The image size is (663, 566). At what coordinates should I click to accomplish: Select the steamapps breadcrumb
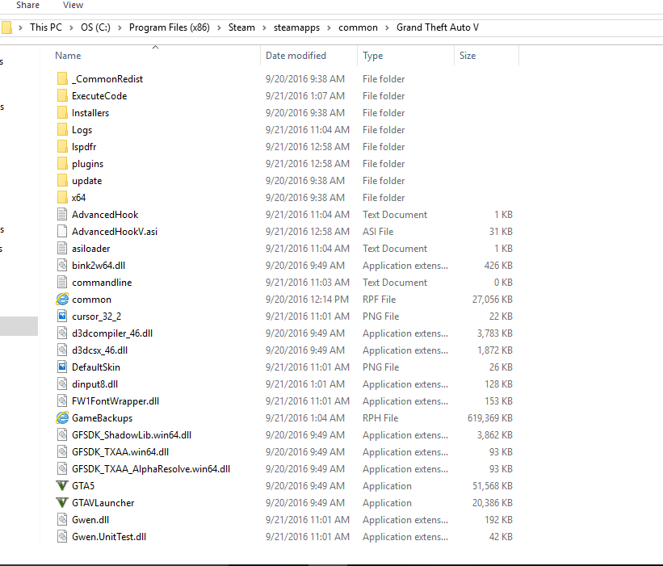[x=296, y=27]
